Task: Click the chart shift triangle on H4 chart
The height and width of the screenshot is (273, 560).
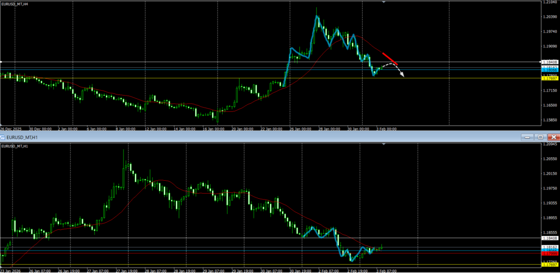Action: click(x=383, y=3)
